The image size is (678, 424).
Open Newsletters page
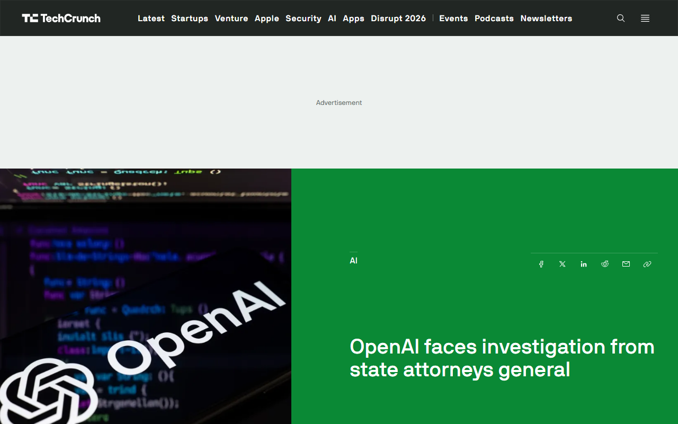tap(546, 18)
